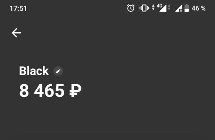Tap the 465 digits of the balance
This screenshot has height=140, width=215.
tap(49, 90)
